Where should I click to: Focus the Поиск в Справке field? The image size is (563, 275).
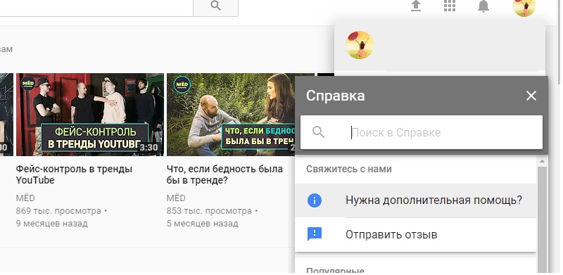tap(422, 132)
